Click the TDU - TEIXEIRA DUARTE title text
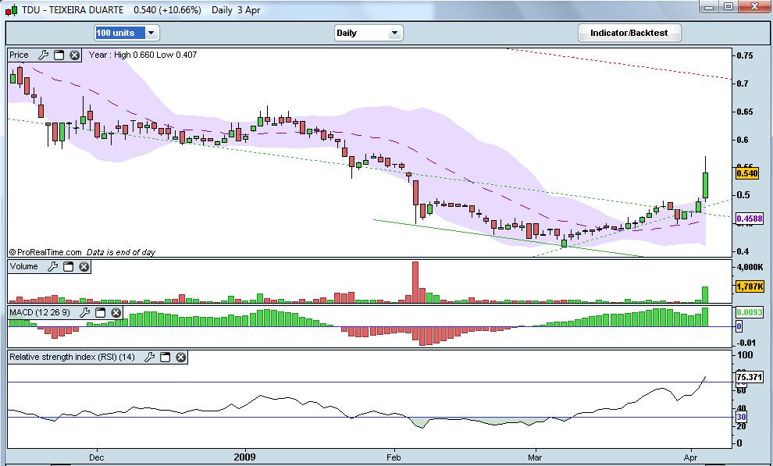The image size is (773, 466). [x=73, y=10]
